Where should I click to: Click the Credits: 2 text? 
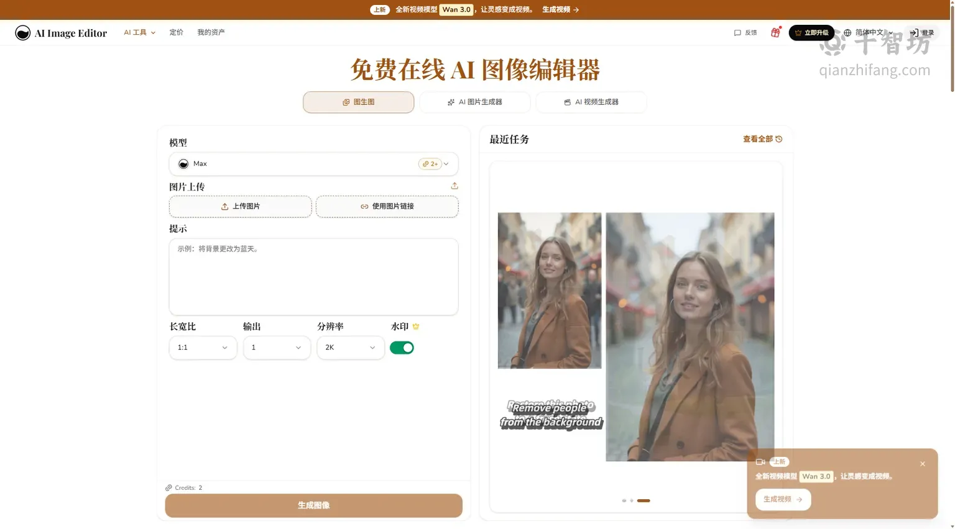pyautogui.click(x=188, y=488)
